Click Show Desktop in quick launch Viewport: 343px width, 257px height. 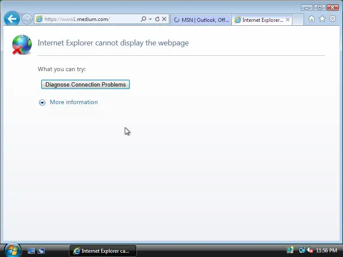(31, 251)
